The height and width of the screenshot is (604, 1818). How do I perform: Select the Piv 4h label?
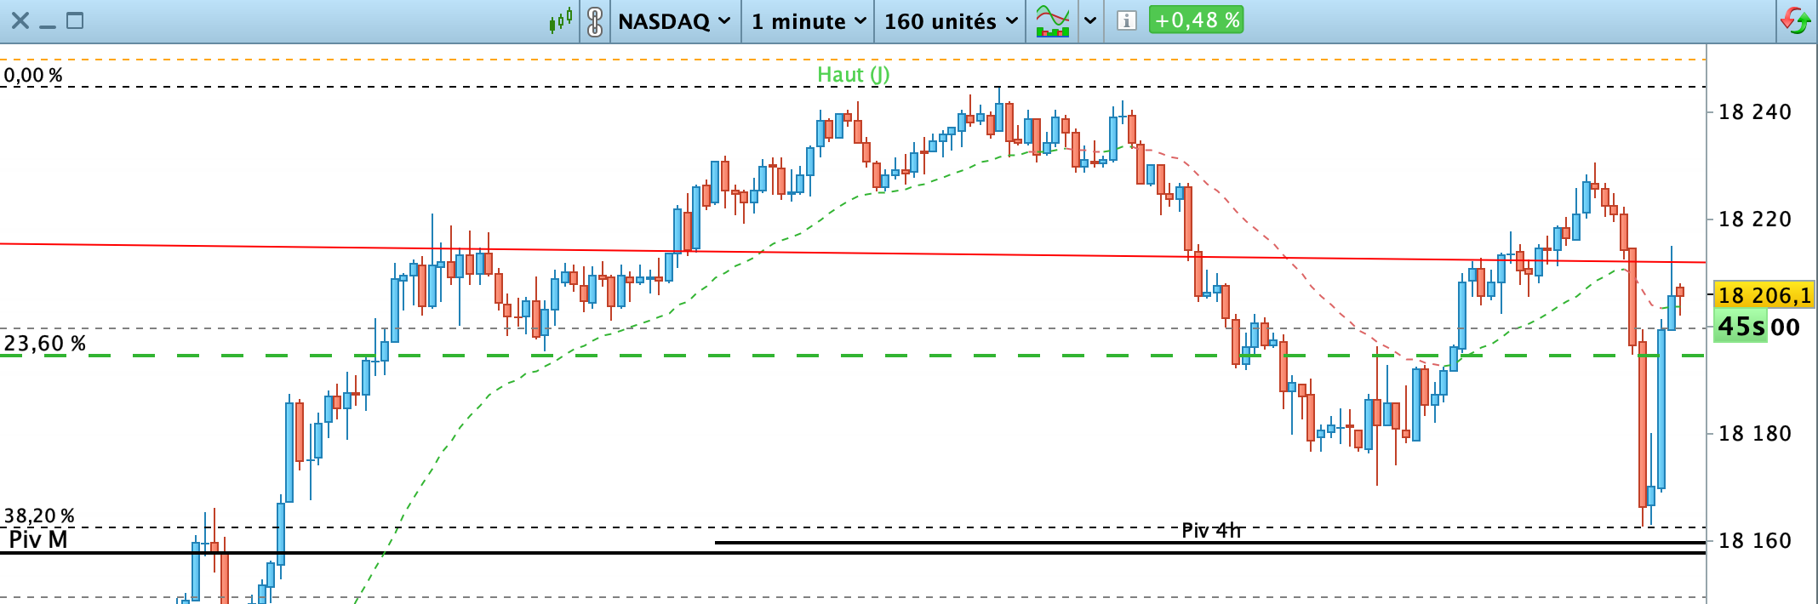point(1211,531)
